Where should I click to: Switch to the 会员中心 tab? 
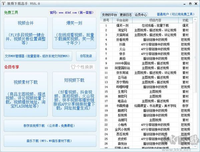(141, 15)
